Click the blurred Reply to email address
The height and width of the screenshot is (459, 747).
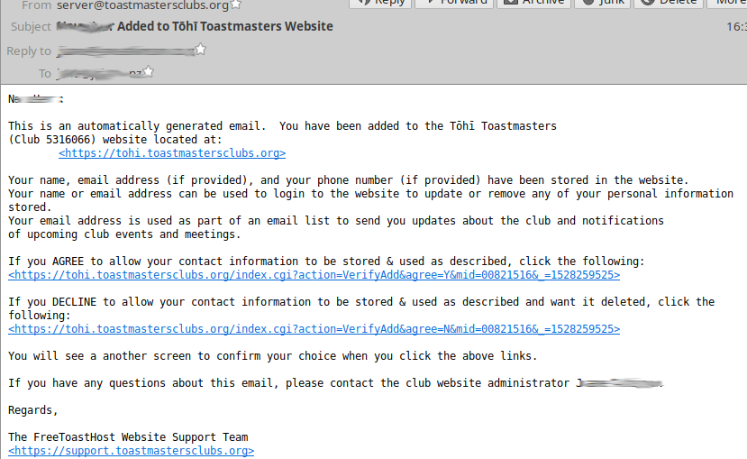pyautogui.click(x=125, y=51)
